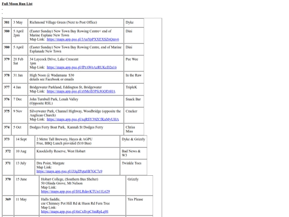The width and height of the screenshot is (289, 217).
Task: Click the Yes Please name cell
Action: (139, 206)
